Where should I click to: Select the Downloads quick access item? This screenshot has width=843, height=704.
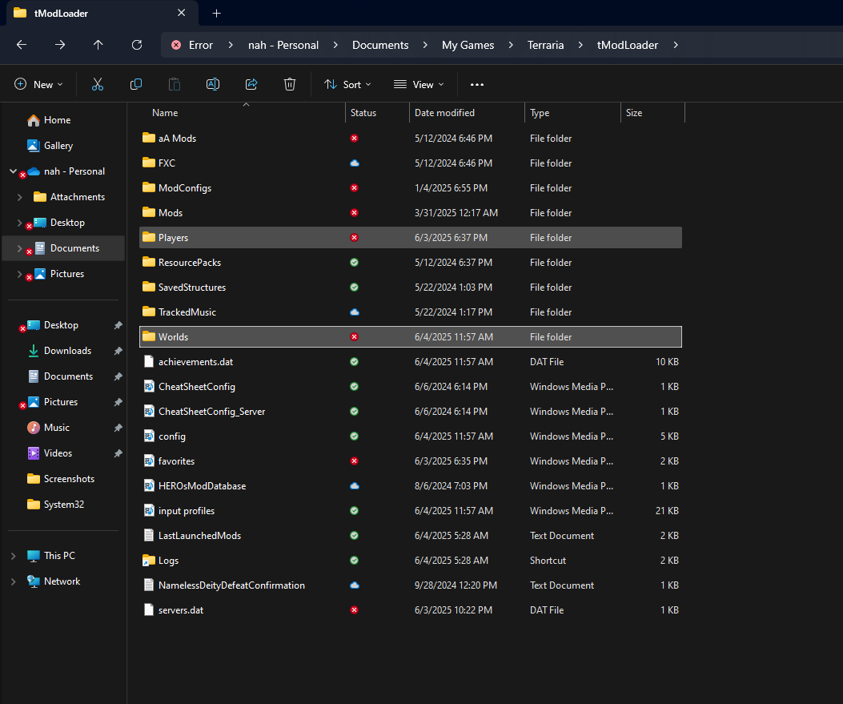coord(67,351)
